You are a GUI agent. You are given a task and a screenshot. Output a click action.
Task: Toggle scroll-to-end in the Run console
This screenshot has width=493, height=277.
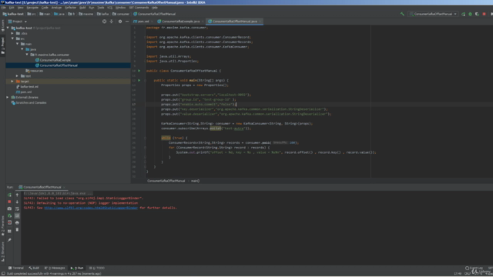(17, 215)
